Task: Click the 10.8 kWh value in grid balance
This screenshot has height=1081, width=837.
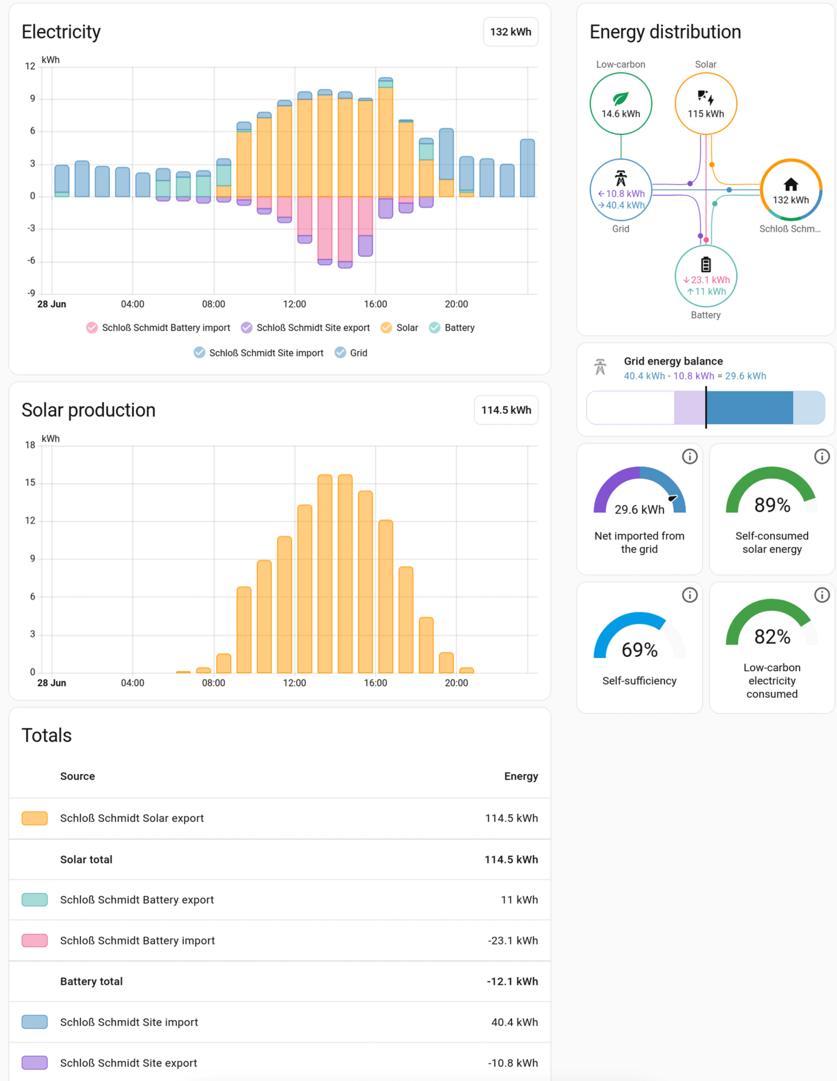Action: click(x=693, y=376)
